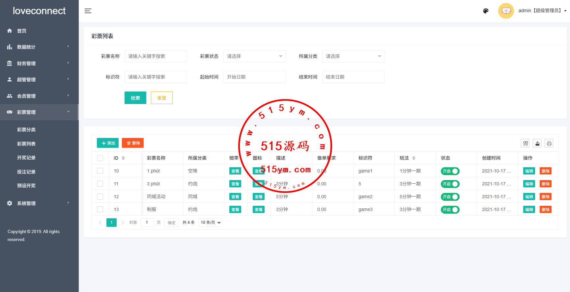
Task: Toggle 开启 status switch for game1 row
Action: (450, 171)
